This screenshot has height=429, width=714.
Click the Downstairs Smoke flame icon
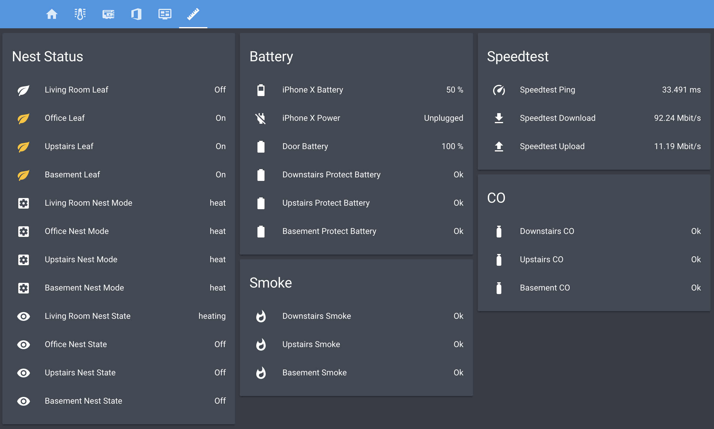(261, 316)
